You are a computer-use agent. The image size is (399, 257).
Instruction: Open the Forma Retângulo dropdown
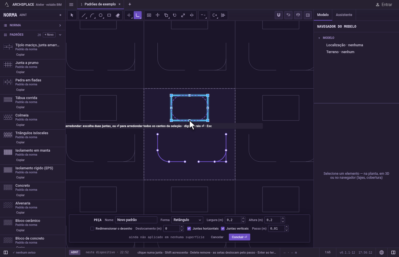pyautogui.click(x=187, y=220)
